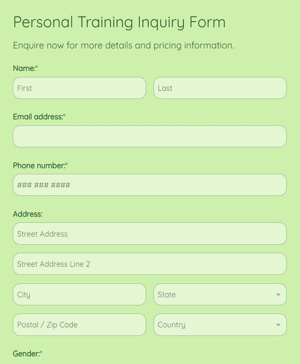300x364 pixels.
Task: Click the First name input field
Action: pos(79,88)
